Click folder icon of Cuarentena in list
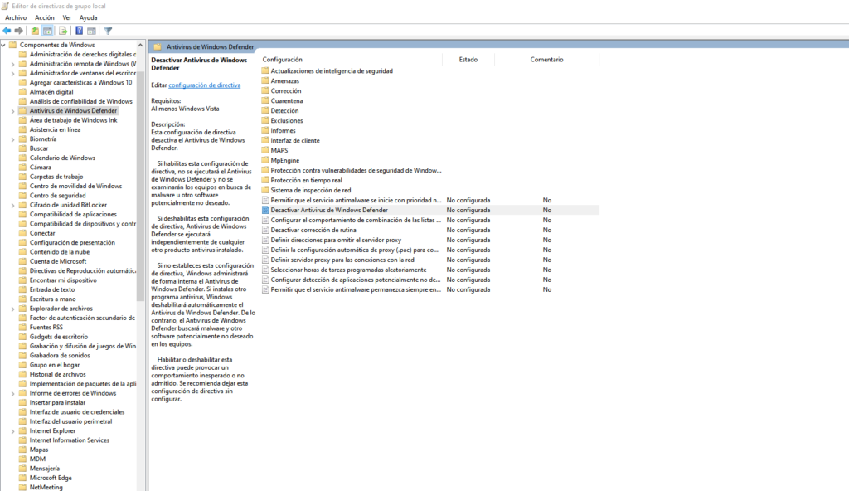 [x=265, y=101]
